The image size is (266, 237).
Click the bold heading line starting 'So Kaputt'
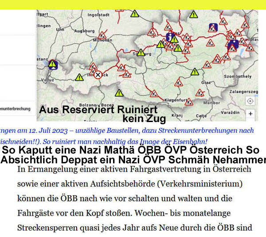click(x=131, y=150)
